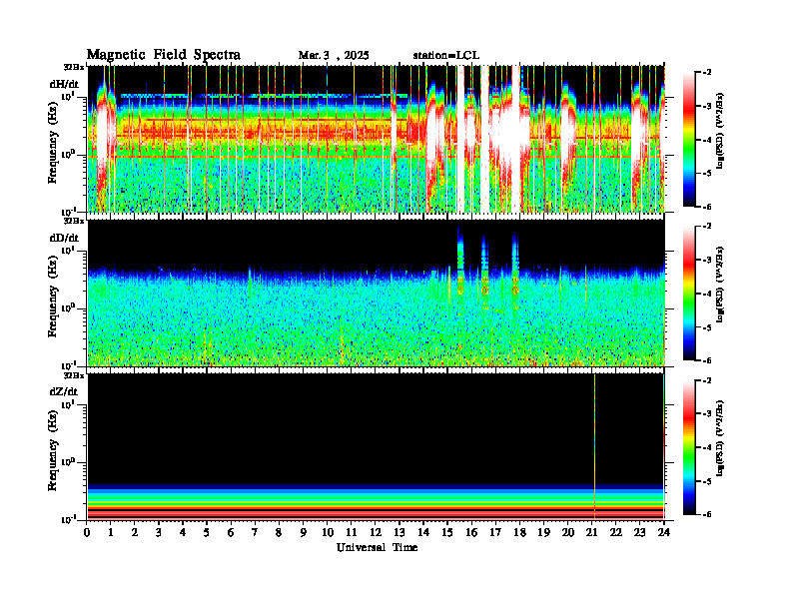Image resolution: width=791 pixels, height=611 pixels.
Task: Click the 'Universal Time' axis label
Action: 378,547
